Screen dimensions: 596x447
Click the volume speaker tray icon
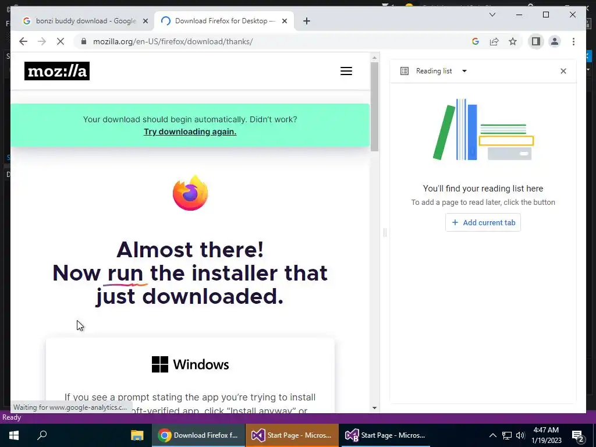(520, 435)
